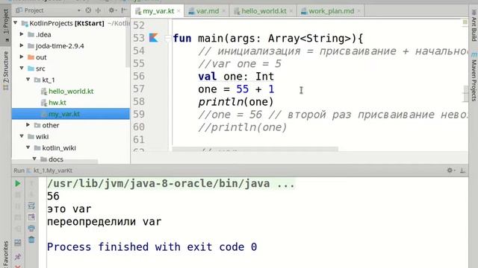Click restore layout icon in Run toolbar
This screenshot has height=268, width=478.
pos(18,243)
